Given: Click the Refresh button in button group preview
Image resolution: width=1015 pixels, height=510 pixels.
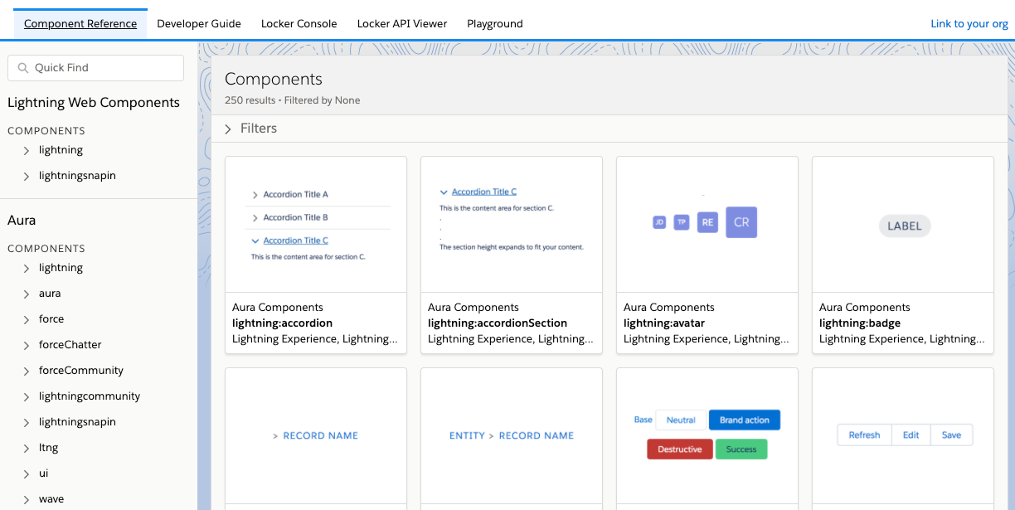Looking at the screenshot, I should point(864,435).
